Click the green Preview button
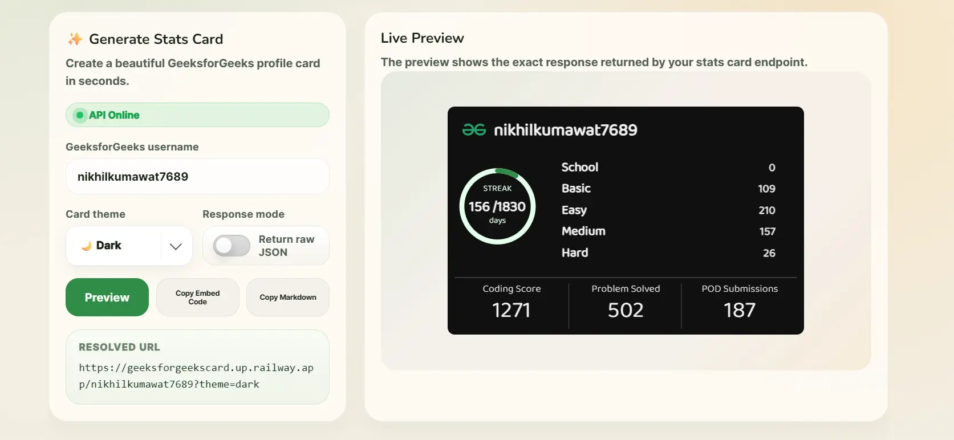The width and height of the screenshot is (954, 440). pyautogui.click(x=107, y=297)
